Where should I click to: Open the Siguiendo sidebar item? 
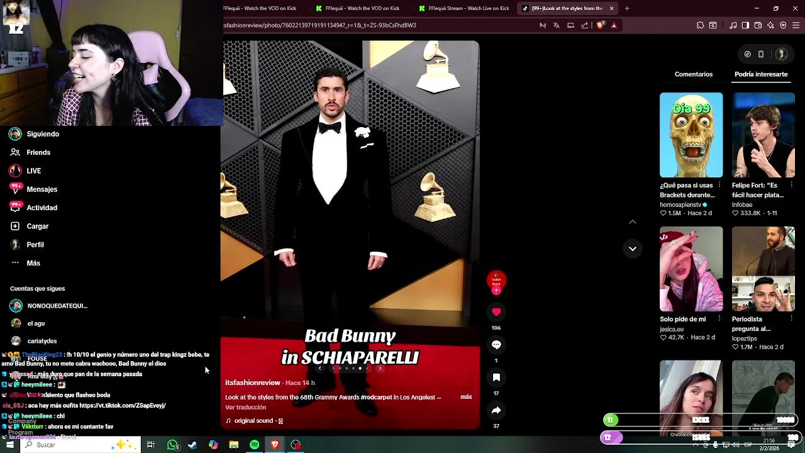35,134
